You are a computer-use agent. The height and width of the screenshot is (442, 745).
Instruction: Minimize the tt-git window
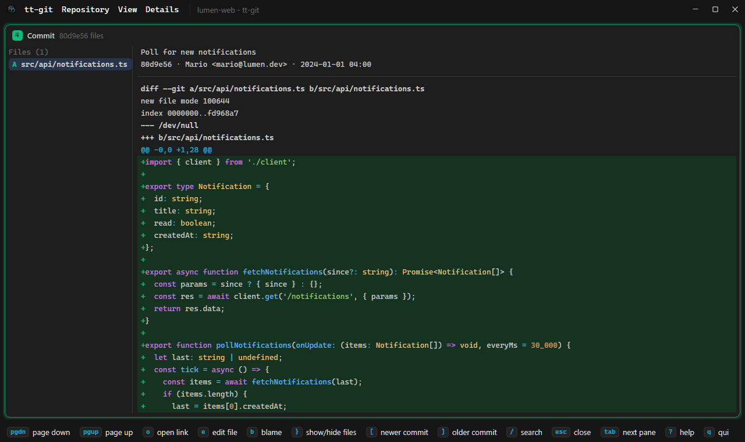(x=696, y=9)
